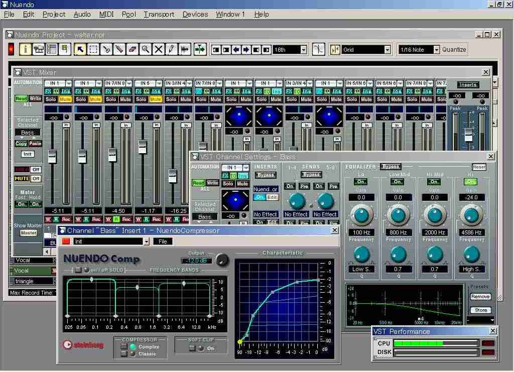Toggle the Lo band On button in Equalizer
514x372 pixels.
[x=360, y=182]
